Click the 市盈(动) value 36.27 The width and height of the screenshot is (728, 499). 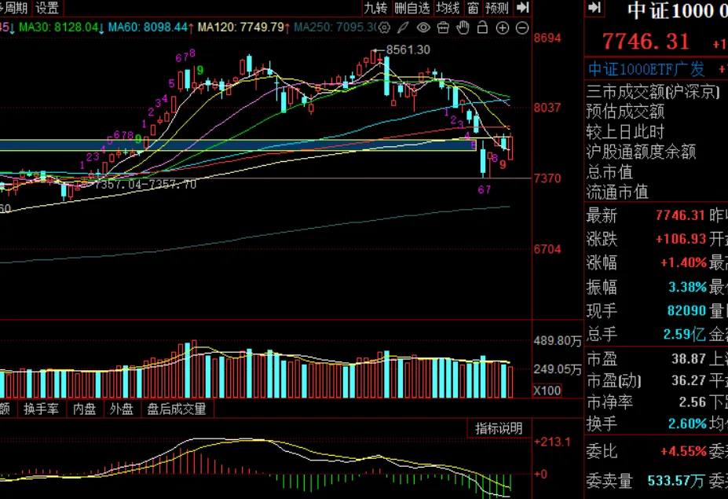point(688,380)
